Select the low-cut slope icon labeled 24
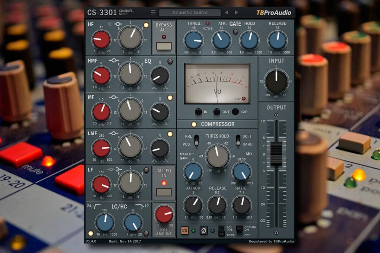Image resolution: width=380 pixels, height=253 pixels. click(x=94, y=206)
